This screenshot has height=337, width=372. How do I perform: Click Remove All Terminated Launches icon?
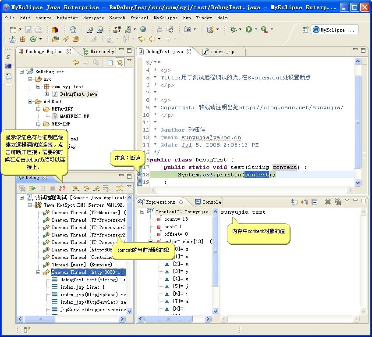pos(22,188)
